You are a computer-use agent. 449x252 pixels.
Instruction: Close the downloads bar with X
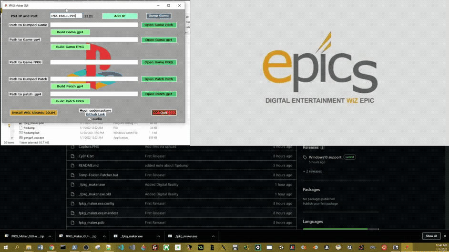coord(445,236)
